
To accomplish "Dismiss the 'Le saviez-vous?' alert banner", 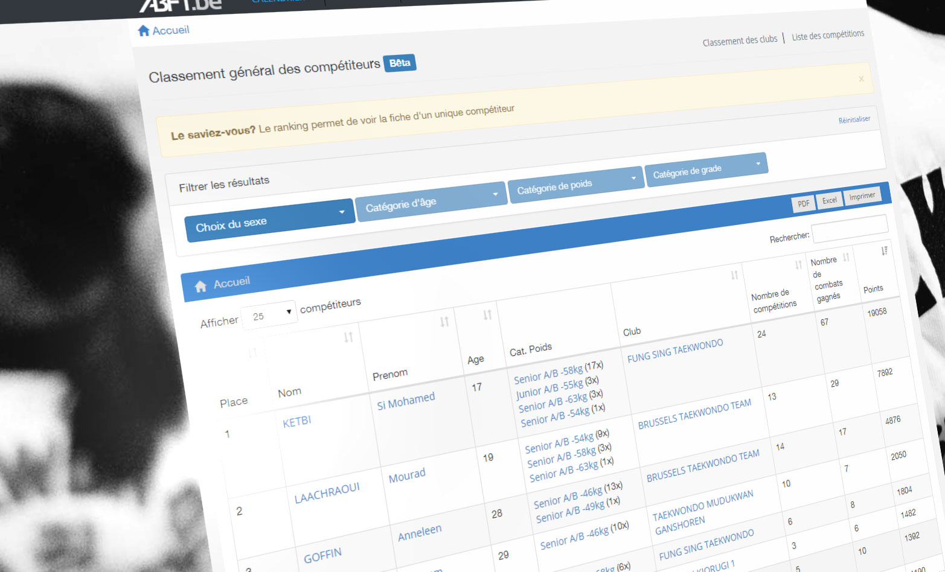I will click(861, 79).
